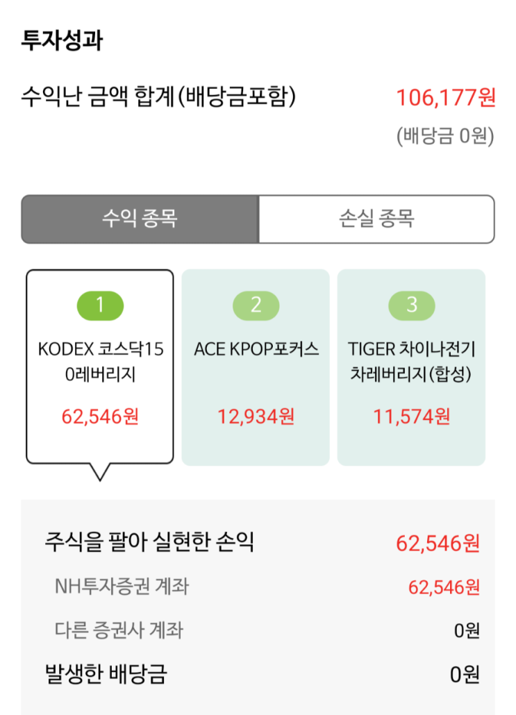Select the 수익 종목 tab

140,219
